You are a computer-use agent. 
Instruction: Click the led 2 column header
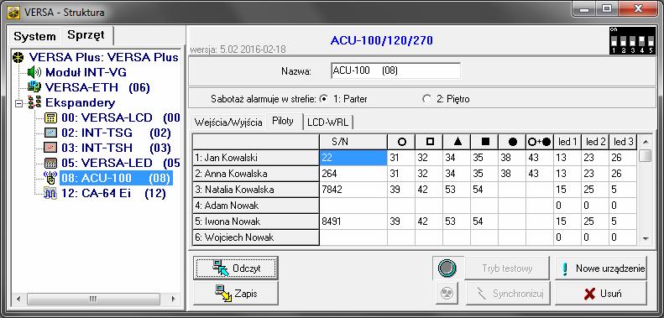tap(595, 142)
